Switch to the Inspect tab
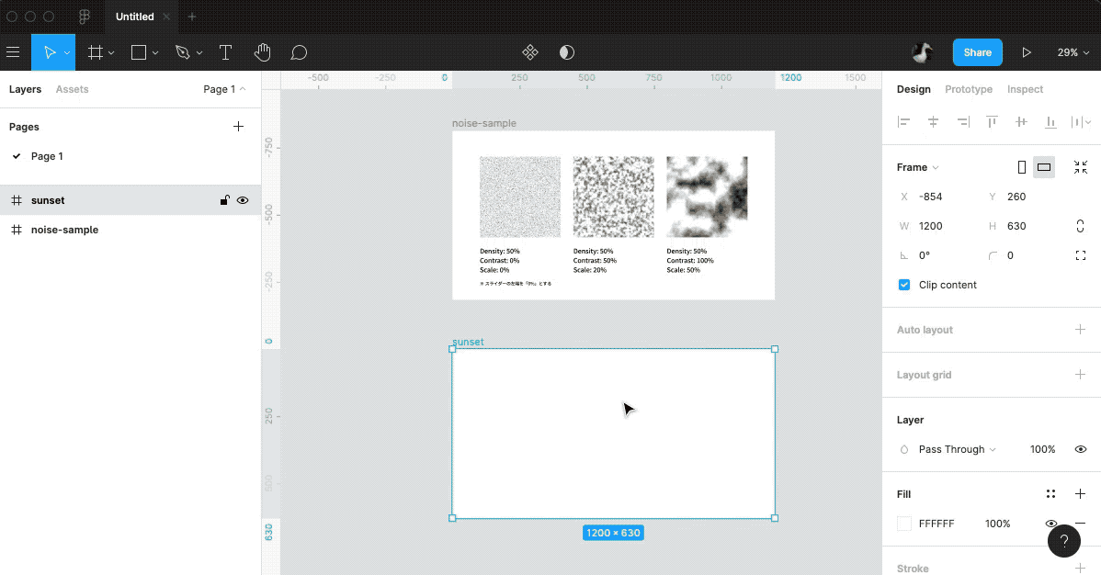 [1025, 89]
